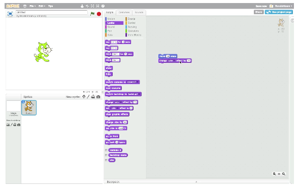This screenshot has height=189, width=298.
Task: Select the Control block category
Action: tap(134, 23)
